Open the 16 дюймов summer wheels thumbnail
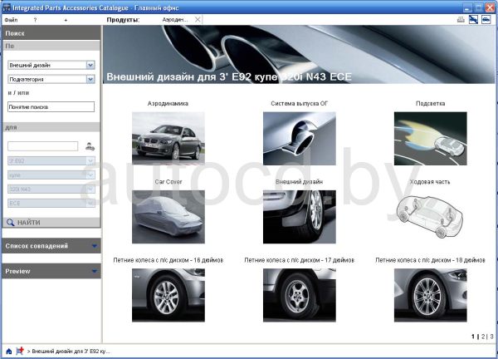The image size is (498, 359). pos(168,295)
